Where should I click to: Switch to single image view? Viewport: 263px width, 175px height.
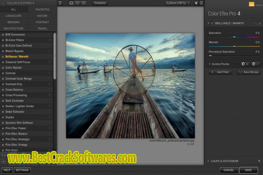pos(71,3)
